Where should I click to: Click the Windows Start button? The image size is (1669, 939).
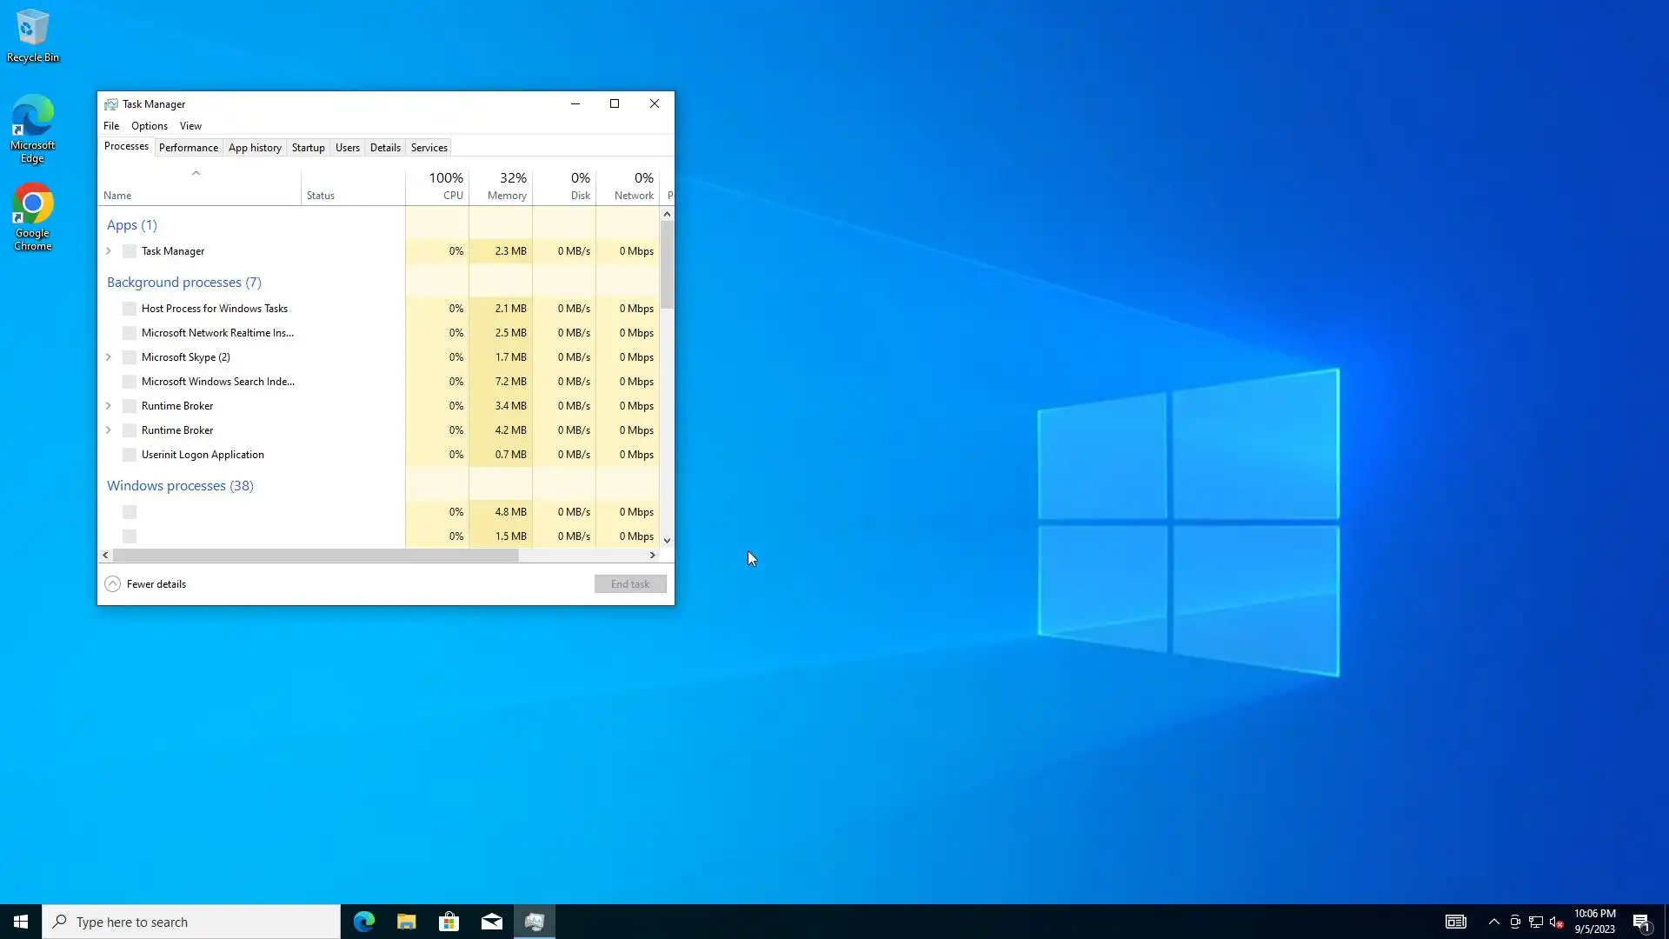(21, 922)
